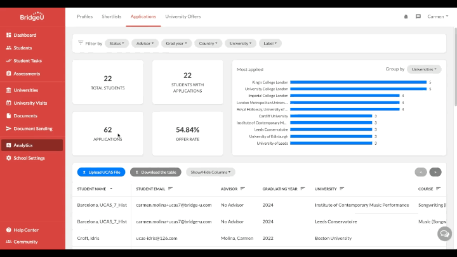Viewport: 457px width, 257px height.
Task: Open the Advisor filter dropdown
Action: 145,43
